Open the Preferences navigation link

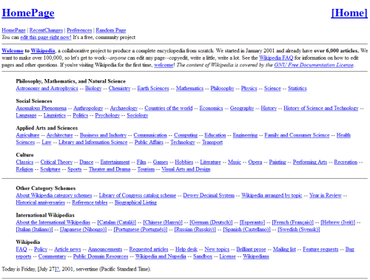[x=79, y=30]
